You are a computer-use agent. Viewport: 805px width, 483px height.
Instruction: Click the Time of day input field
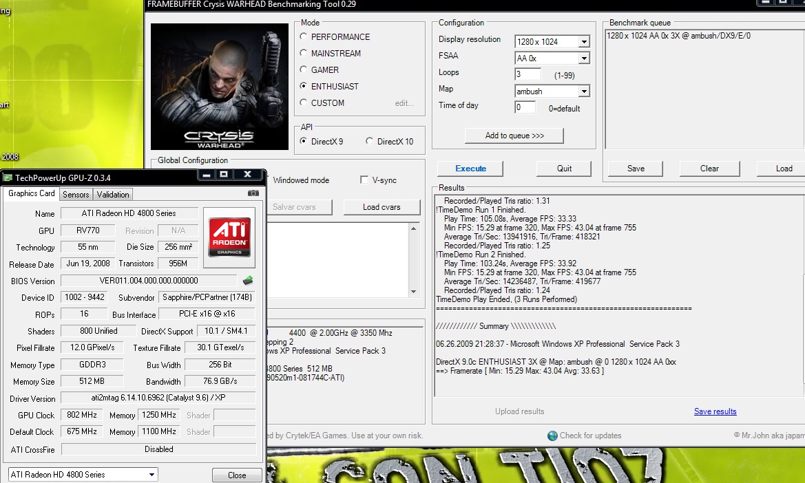[525, 107]
